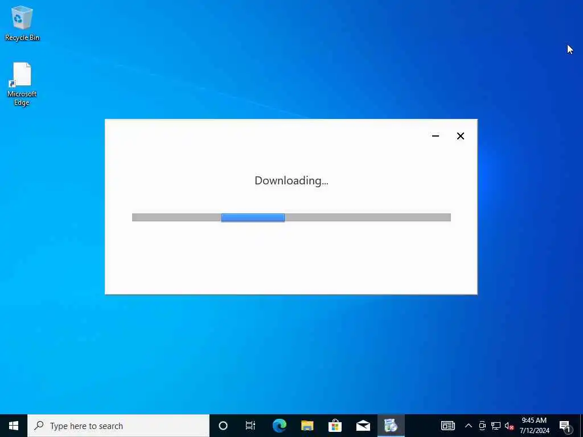The image size is (583, 437).
Task: Select the running installer taskbar icon
Action: [x=391, y=426]
